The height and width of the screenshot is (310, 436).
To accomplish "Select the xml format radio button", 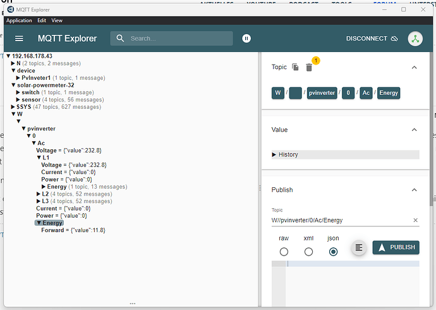I will click(x=308, y=252).
